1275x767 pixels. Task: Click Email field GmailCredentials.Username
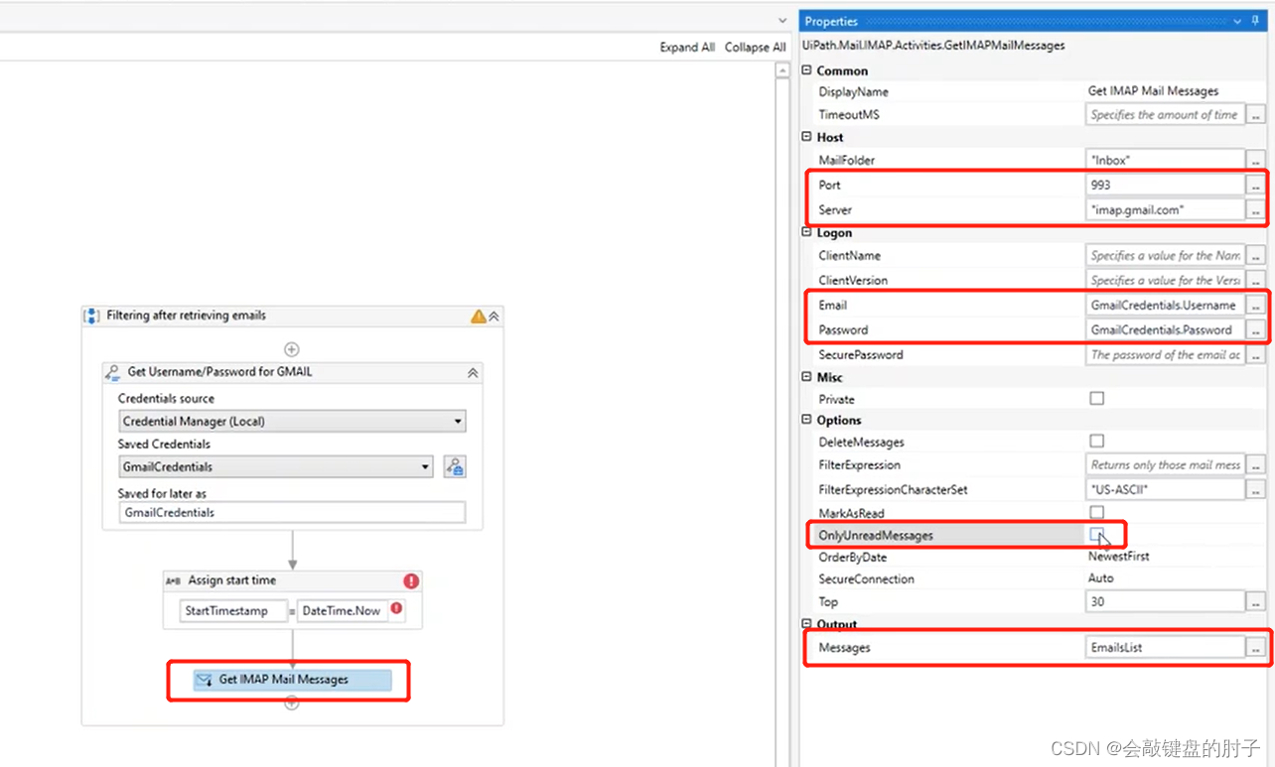(x=1165, y=305)
